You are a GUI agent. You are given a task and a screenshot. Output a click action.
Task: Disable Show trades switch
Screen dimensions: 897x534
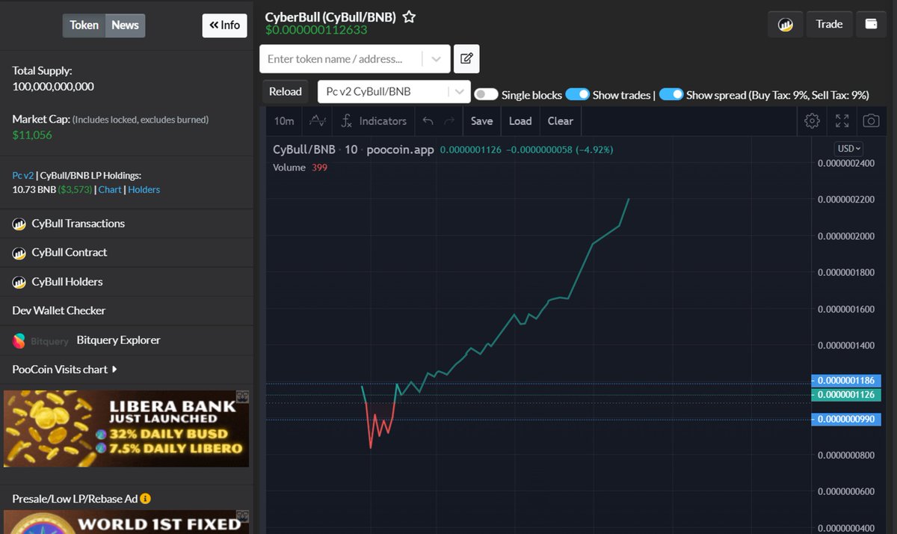click(x=578, y=94)
